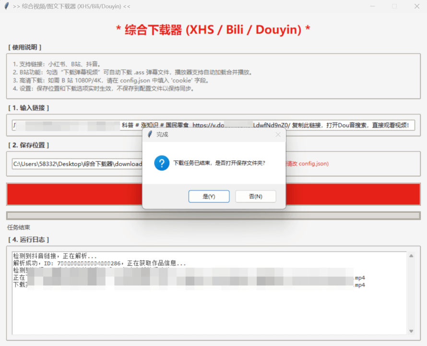Click the red 综合下载器 title heading
Image resolution: width=427 pixels, height=346 pixels.
[213, 29]
